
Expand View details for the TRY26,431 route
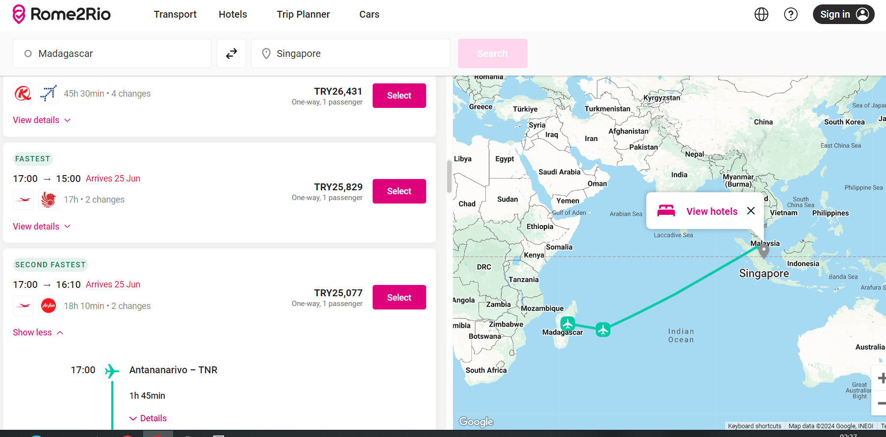tap(42, 120)
